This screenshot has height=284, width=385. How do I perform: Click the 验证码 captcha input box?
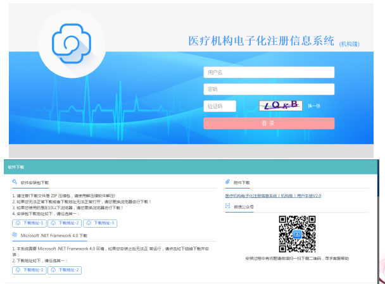coord(220,106)
